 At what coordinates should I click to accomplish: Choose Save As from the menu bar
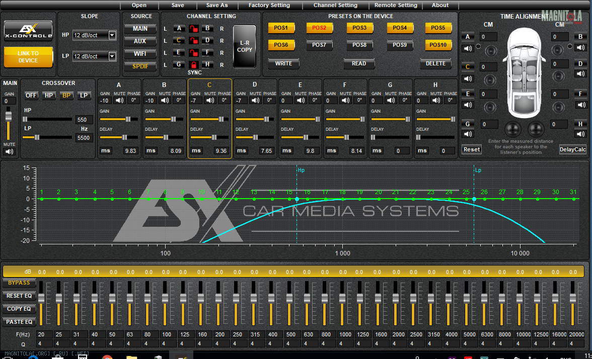(217, 5)
